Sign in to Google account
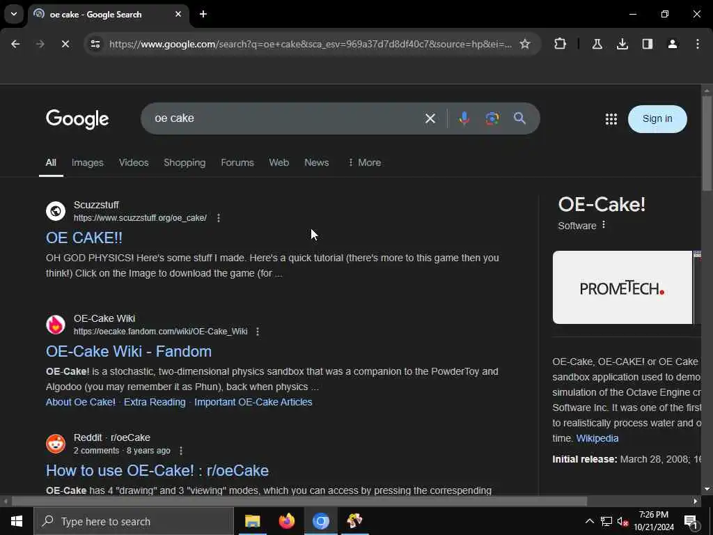This screenshot has width=713, height=535. tap(657, 118)
